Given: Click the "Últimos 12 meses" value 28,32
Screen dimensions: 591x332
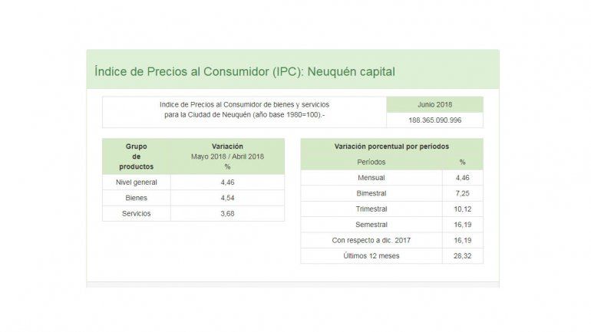Looking at the screenshot, I should tap(462, 256).
